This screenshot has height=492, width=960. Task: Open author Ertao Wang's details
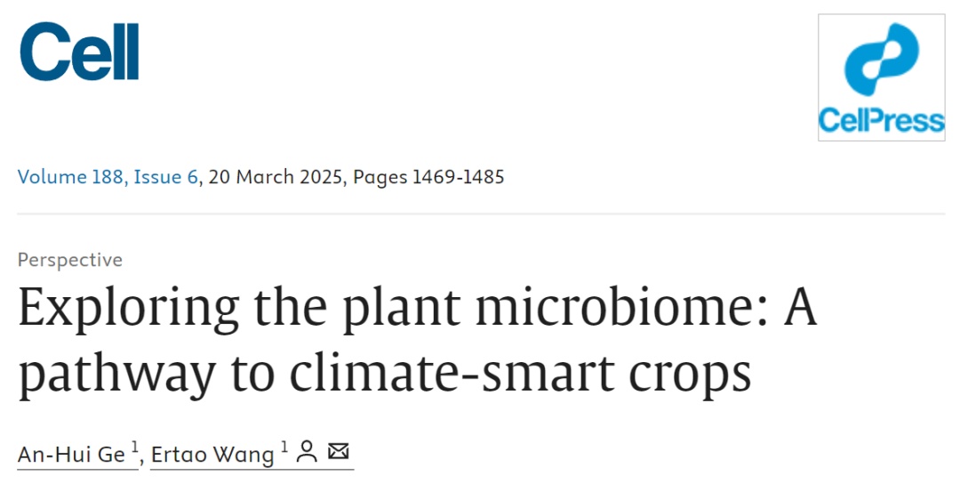212,454
